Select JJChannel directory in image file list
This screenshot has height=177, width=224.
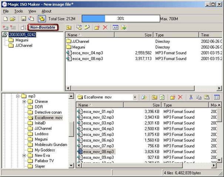click(81, 41)
